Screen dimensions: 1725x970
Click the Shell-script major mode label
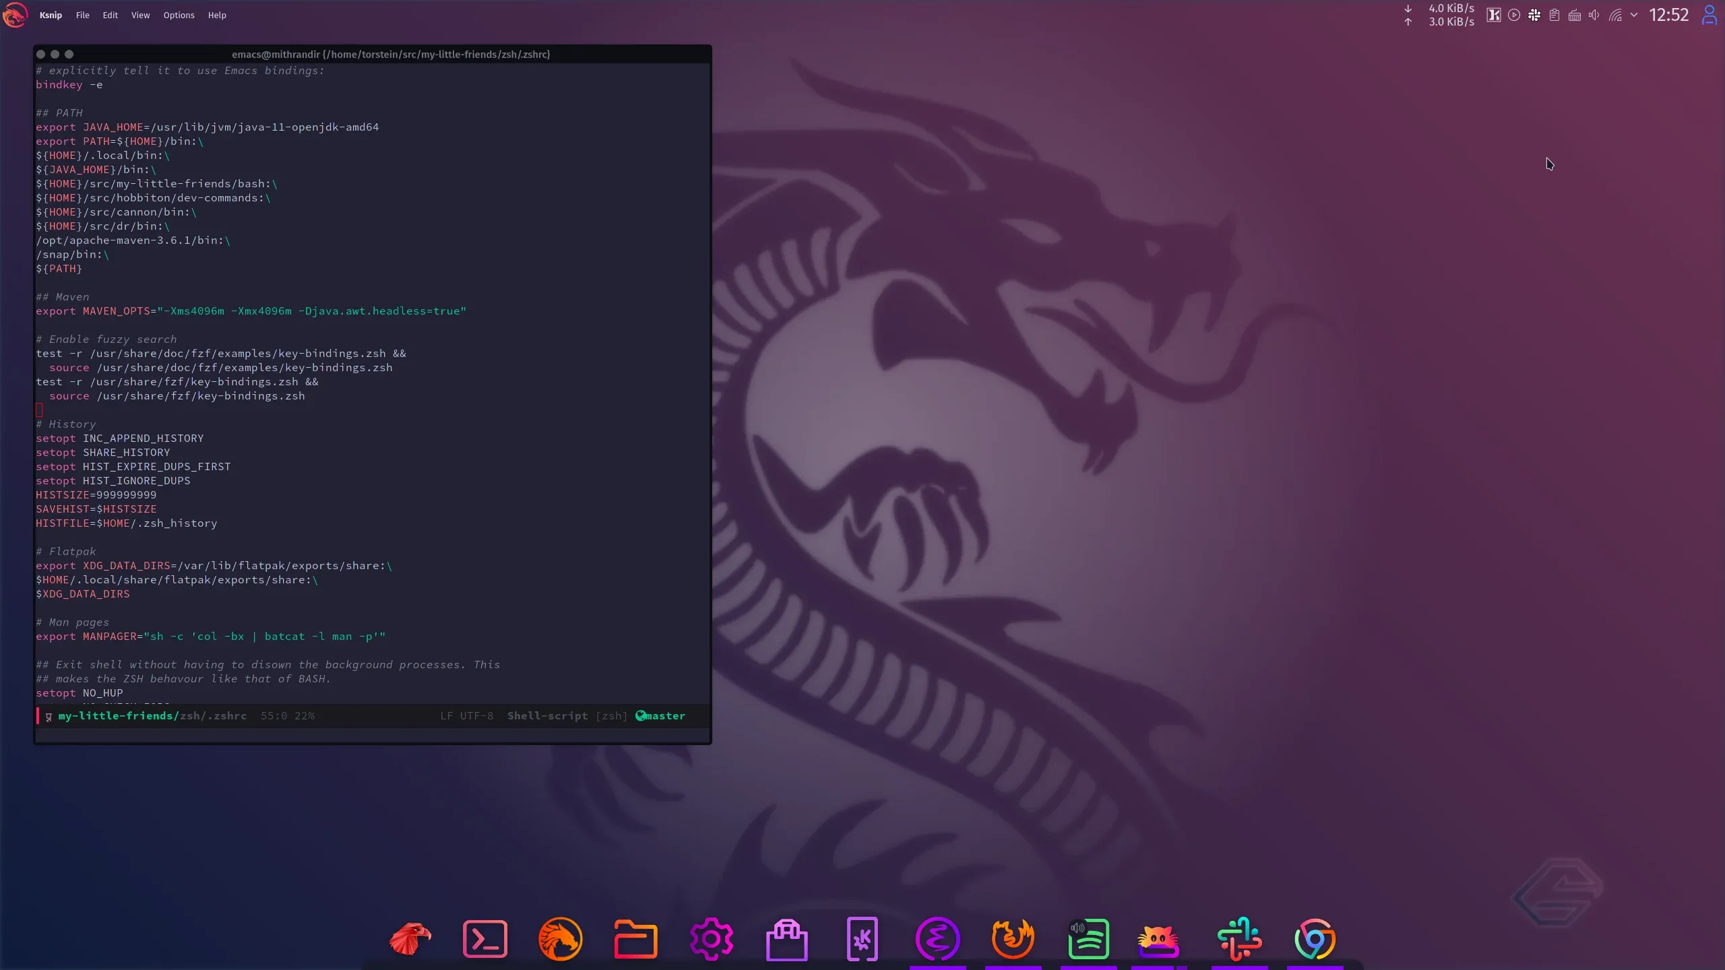coord(547,715)
